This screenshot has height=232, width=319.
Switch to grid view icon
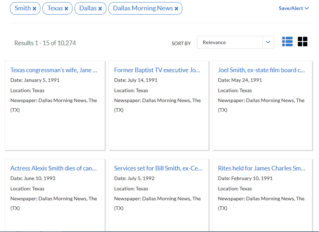coord(303,42)
